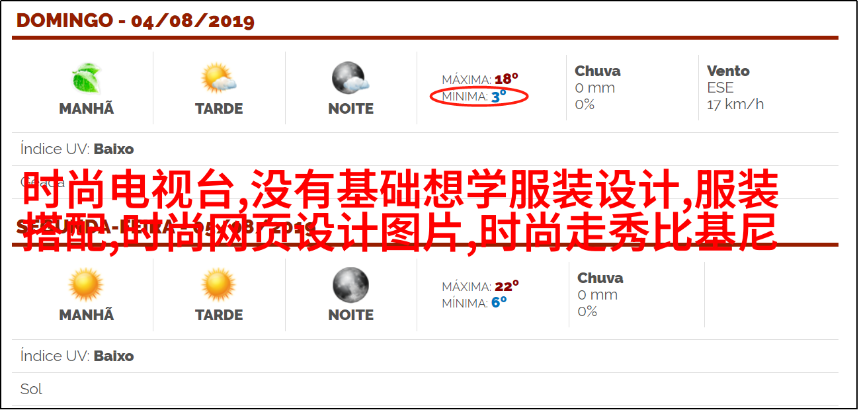
Task: Click the Sunday night moon-with-cloud icon
Action: 350,78
